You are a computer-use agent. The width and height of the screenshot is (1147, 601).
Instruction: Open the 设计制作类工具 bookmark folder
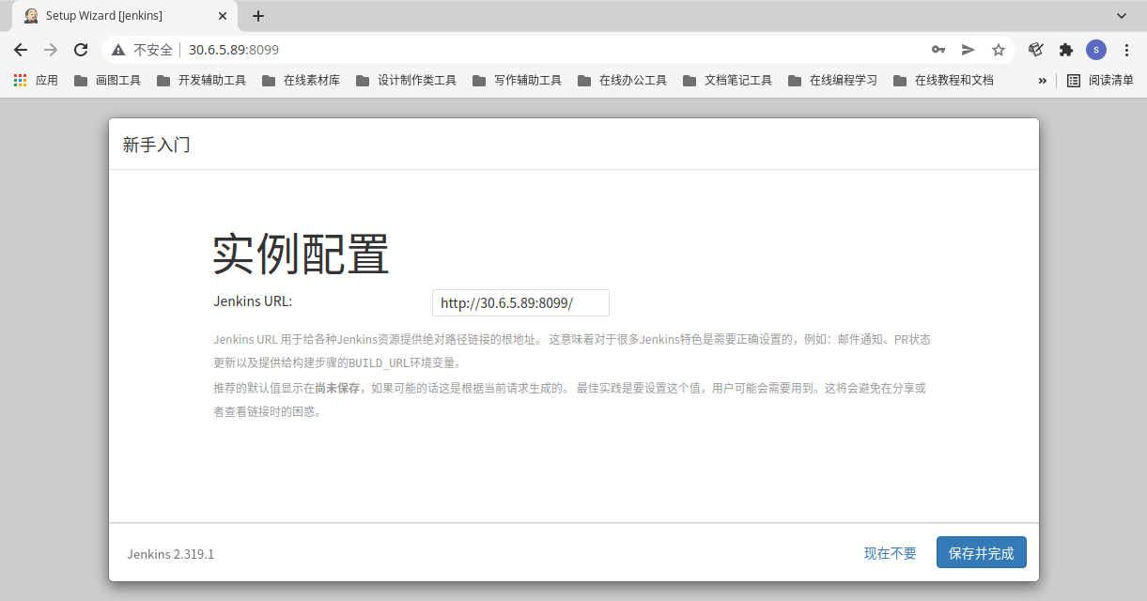point(406,81)
